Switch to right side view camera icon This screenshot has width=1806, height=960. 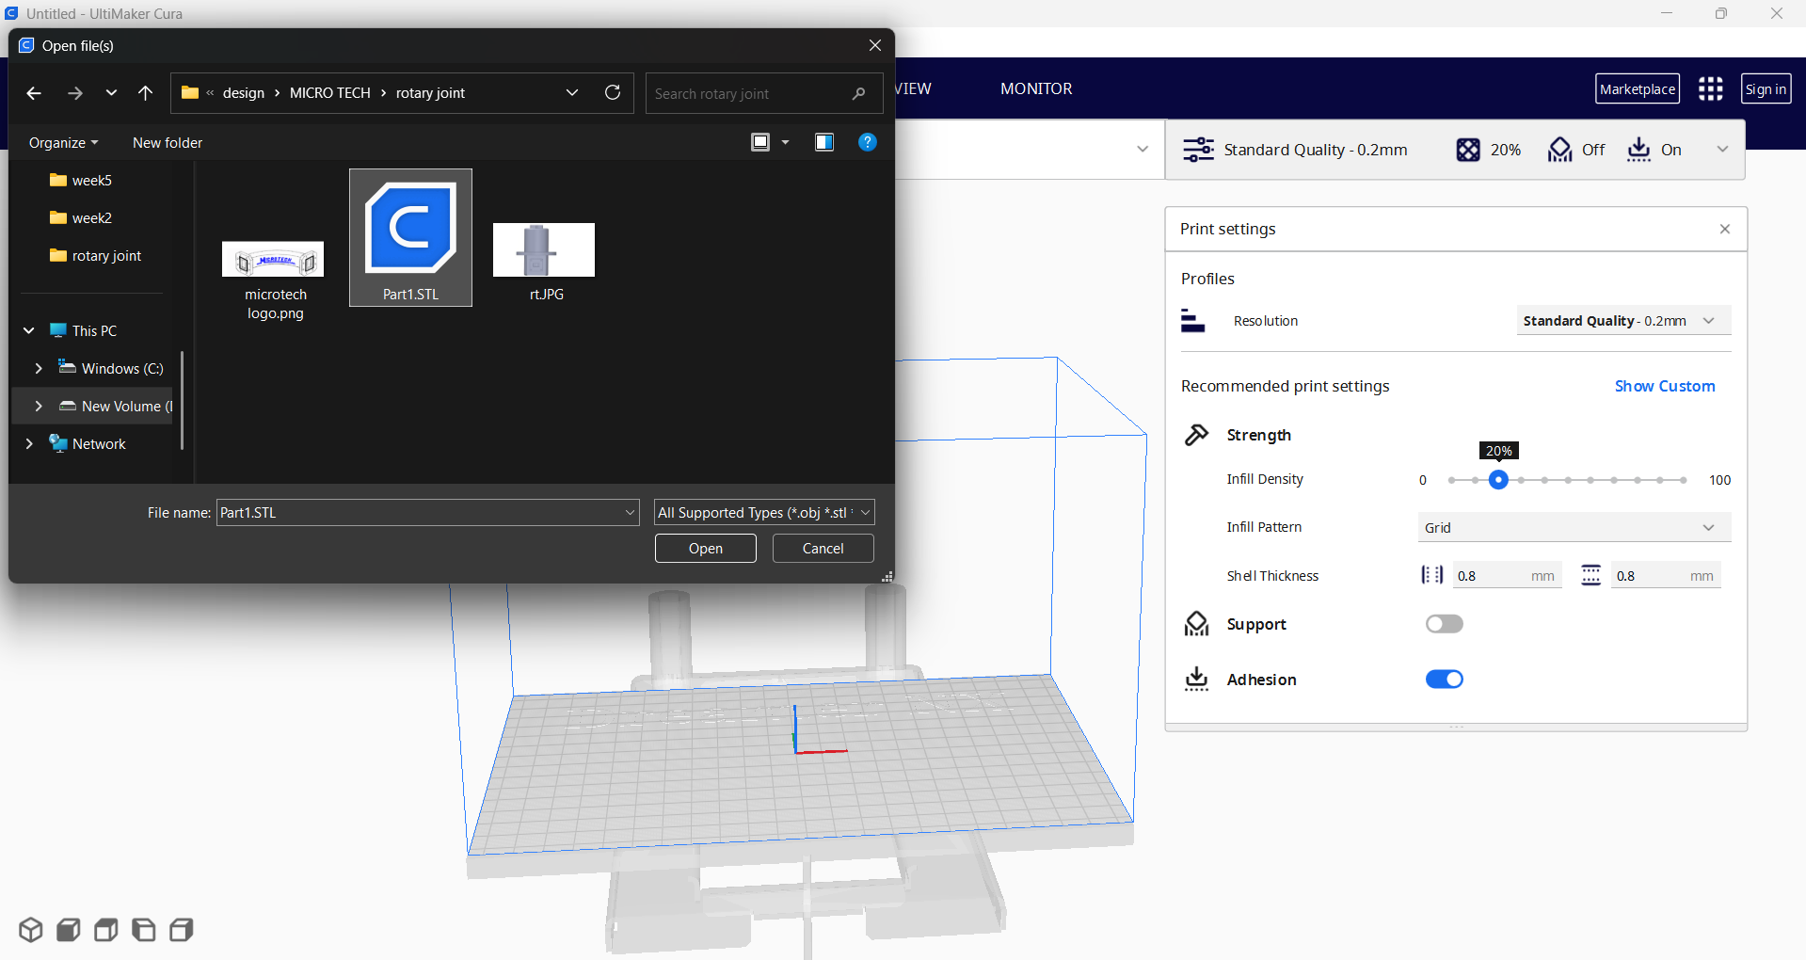(x=182, y=930)
